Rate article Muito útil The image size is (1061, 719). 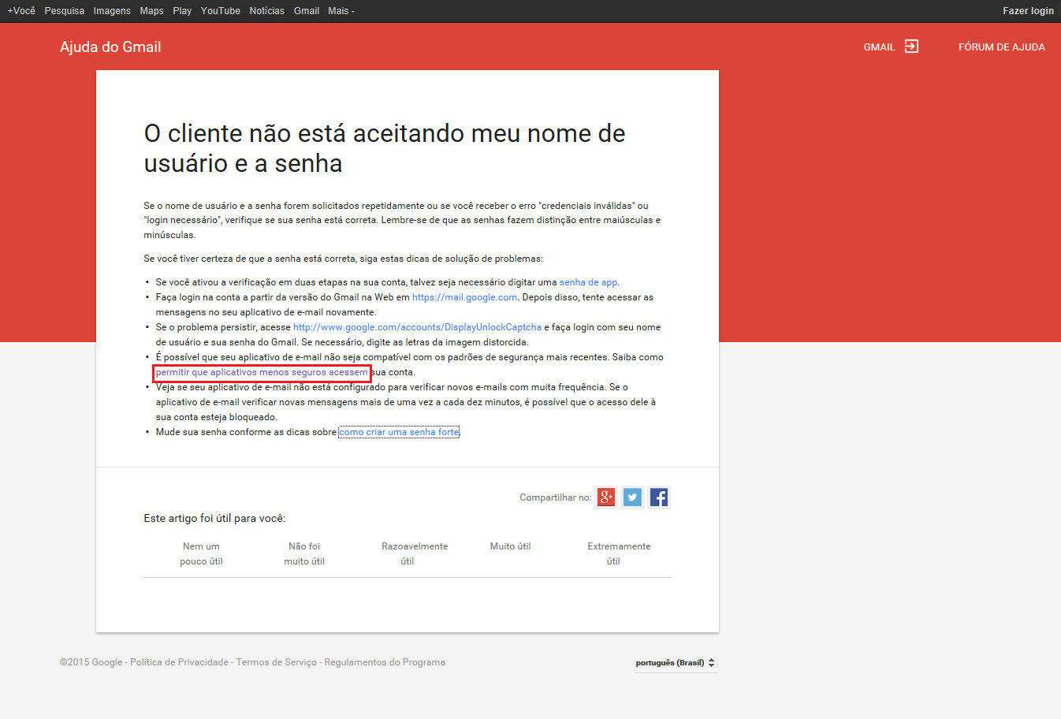pyautogui.click(x=510, y=546)
